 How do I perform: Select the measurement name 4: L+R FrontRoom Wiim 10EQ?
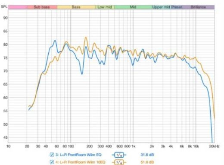[81, 162]
